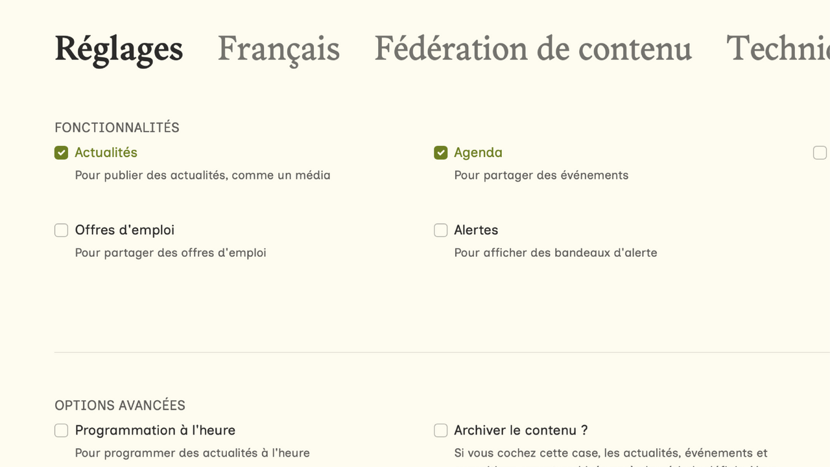Click the OPTIONS AVANCÉES section heading

120,405
